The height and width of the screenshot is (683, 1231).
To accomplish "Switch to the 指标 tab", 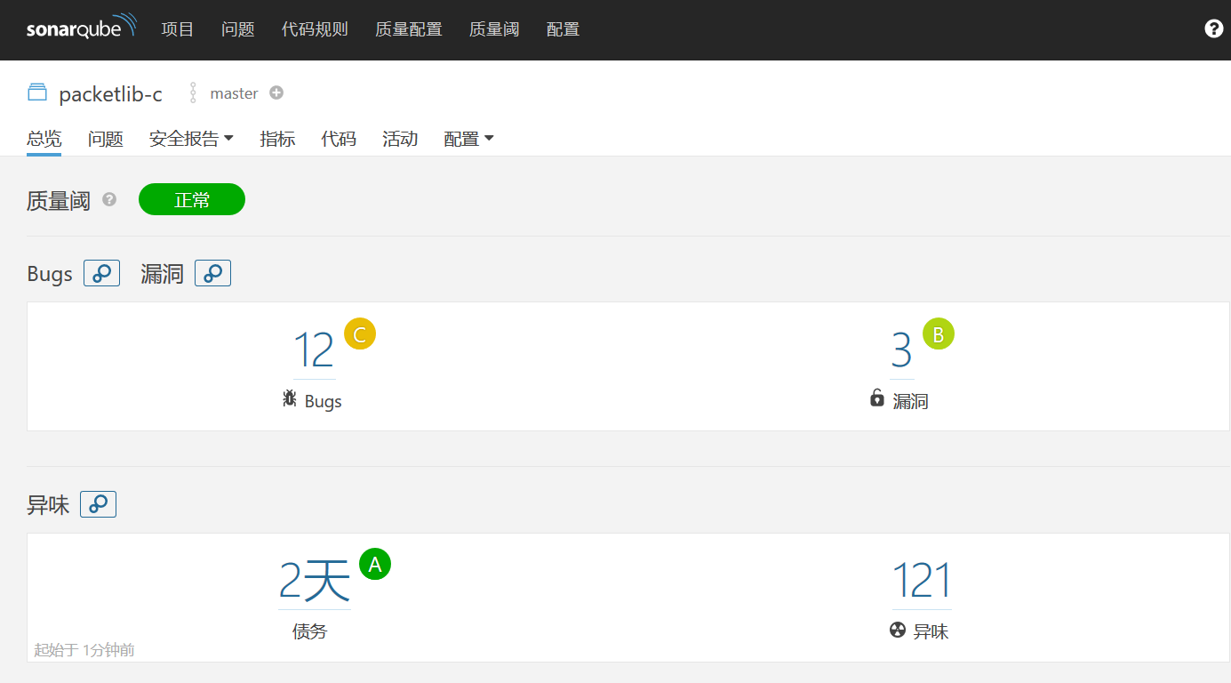I will coord(277,139).
